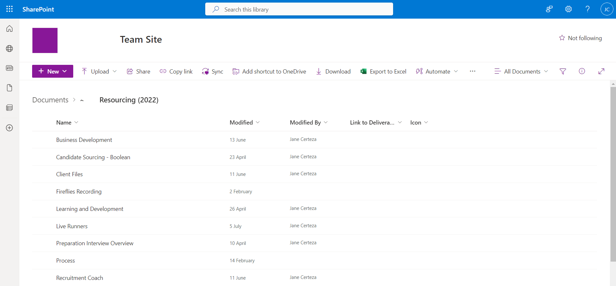Open the Business Development folder
Image resolution: width=616 pixels, height=286 pixels.
(x=84, y=140)
